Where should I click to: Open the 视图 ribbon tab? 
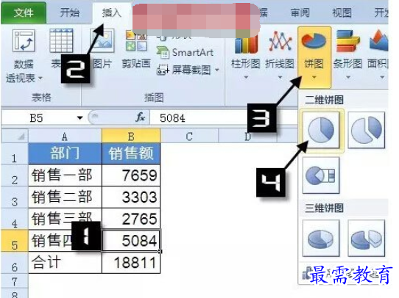(x=342, y=12)
